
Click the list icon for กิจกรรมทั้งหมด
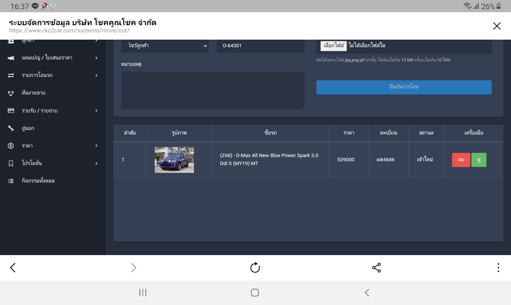pos(11,181)
